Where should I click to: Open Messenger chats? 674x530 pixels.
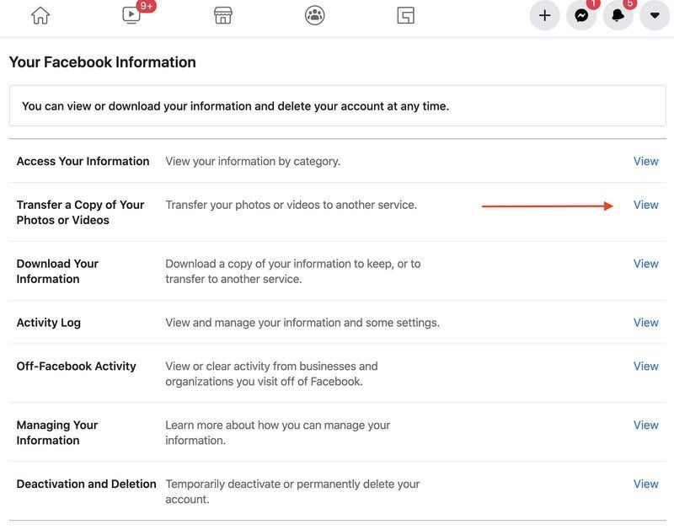(x=581, y=15)
